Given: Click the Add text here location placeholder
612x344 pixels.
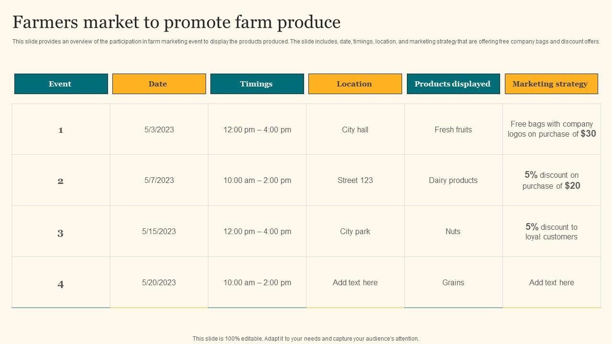Looking at the screenshot, I should tap(355, 282).
